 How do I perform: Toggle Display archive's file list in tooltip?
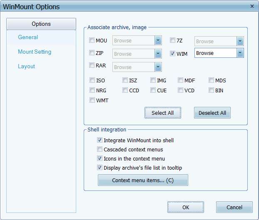tap(100, 168)
